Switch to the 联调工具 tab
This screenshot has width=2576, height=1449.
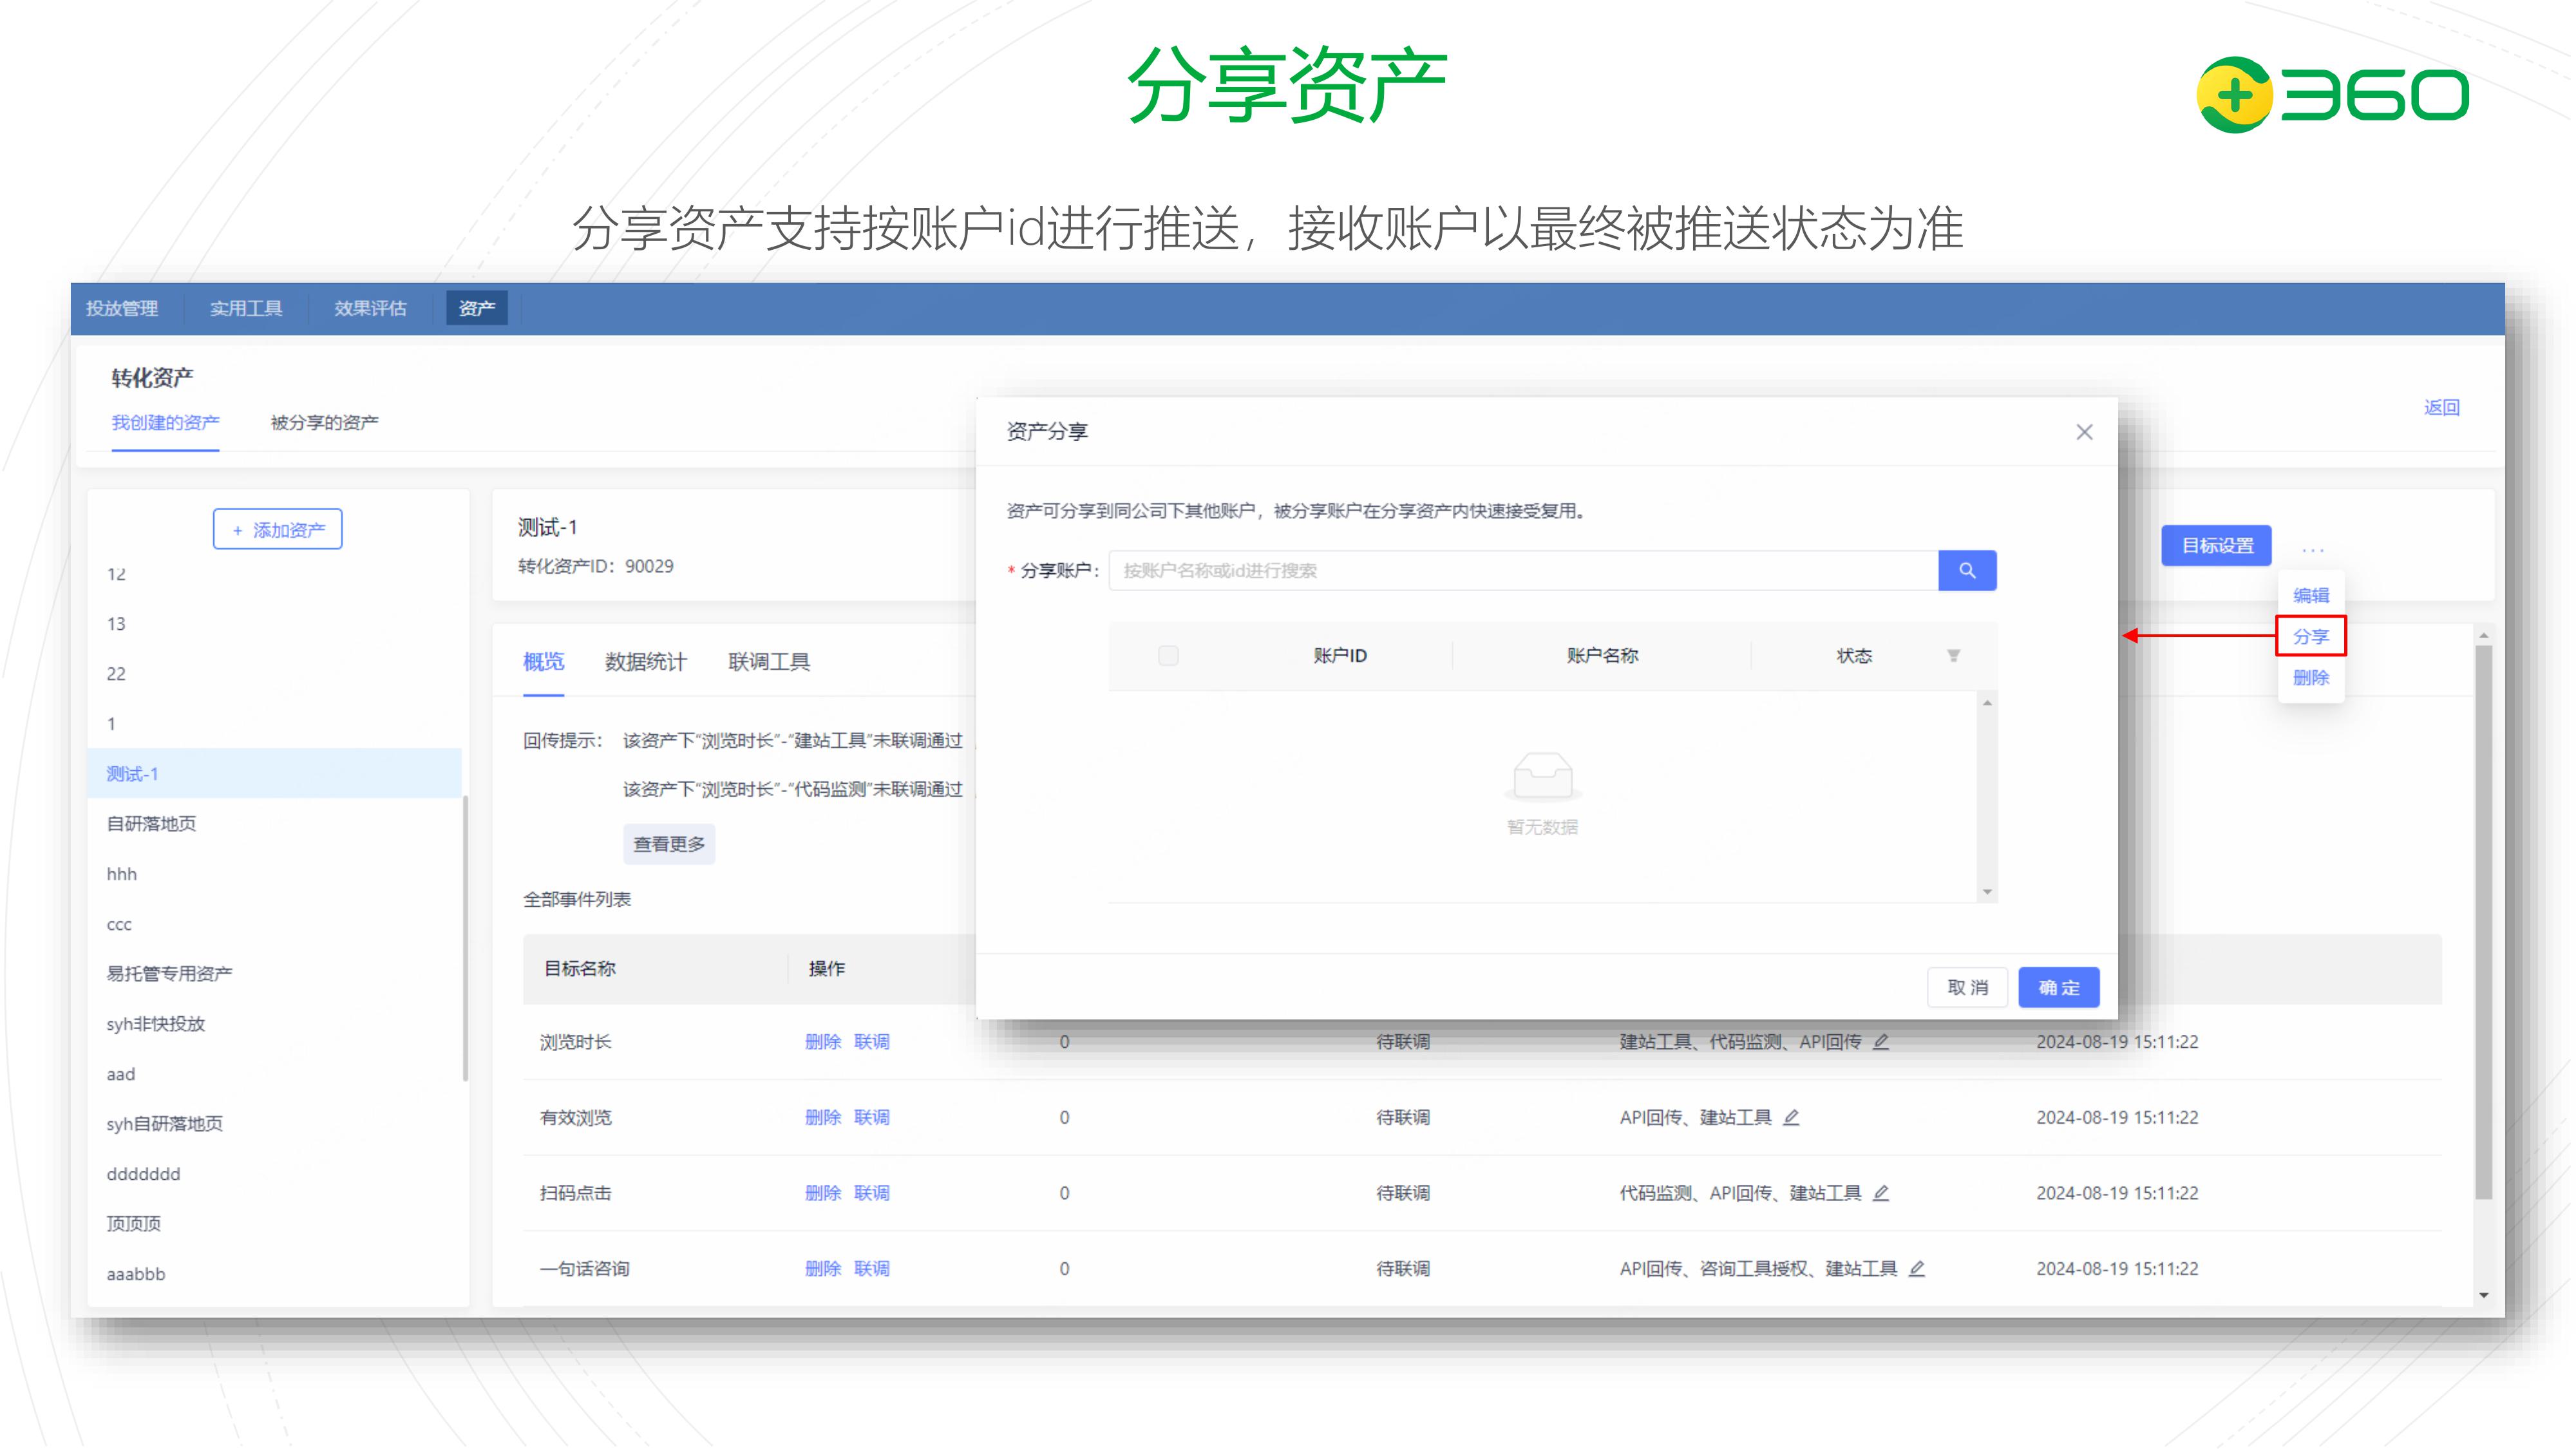click(769, 662)
